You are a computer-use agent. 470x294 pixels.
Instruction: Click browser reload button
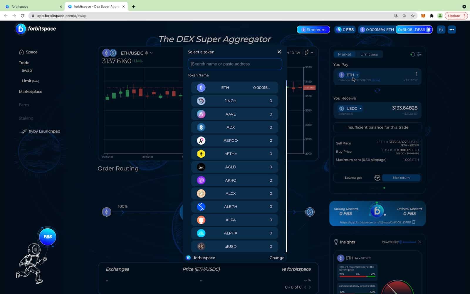pyautogui.click(x=23, y=16)
